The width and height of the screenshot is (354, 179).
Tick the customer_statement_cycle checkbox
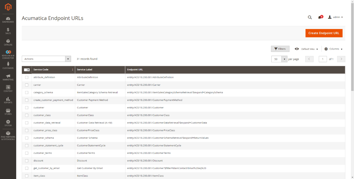[x=27, y=146]
